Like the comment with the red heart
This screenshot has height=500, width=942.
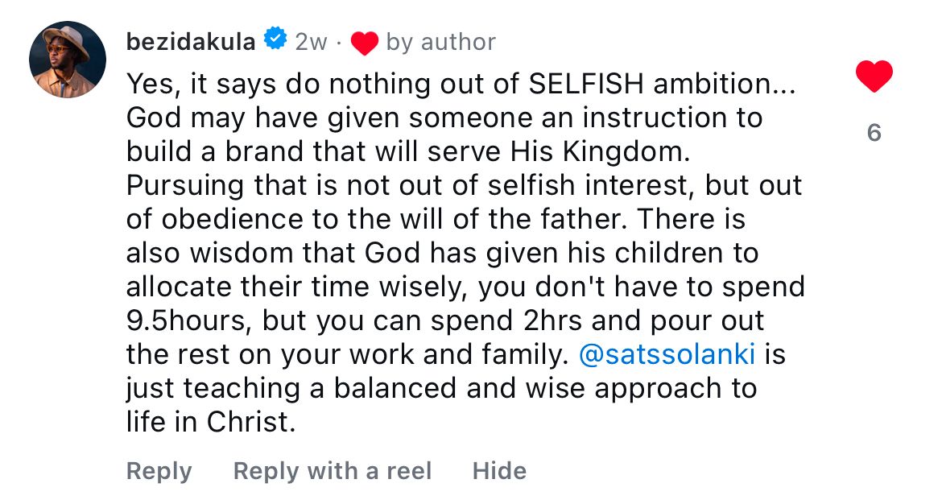coord(874,77)
